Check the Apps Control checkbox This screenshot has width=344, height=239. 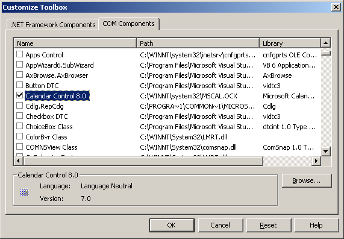coord(19,54)
